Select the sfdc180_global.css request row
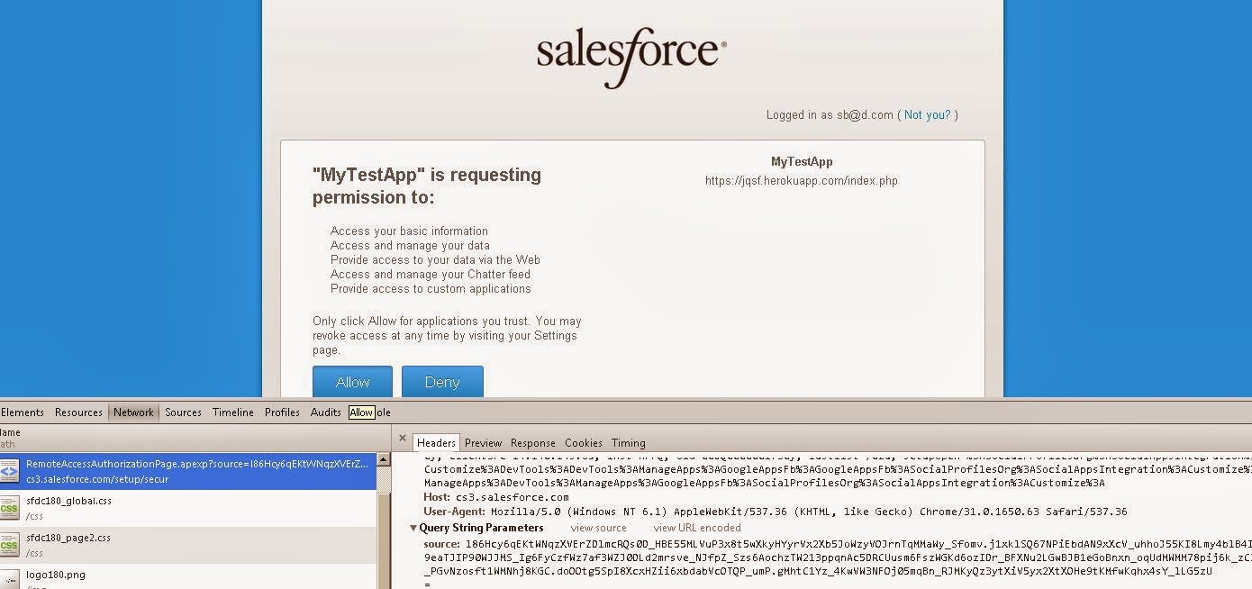 click(180, 508)
